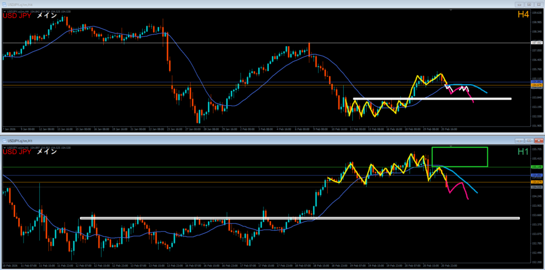Click the chart shift marker on the H1 chart
The width and height of the screenshot is (545, 270).
coord(451,145)
